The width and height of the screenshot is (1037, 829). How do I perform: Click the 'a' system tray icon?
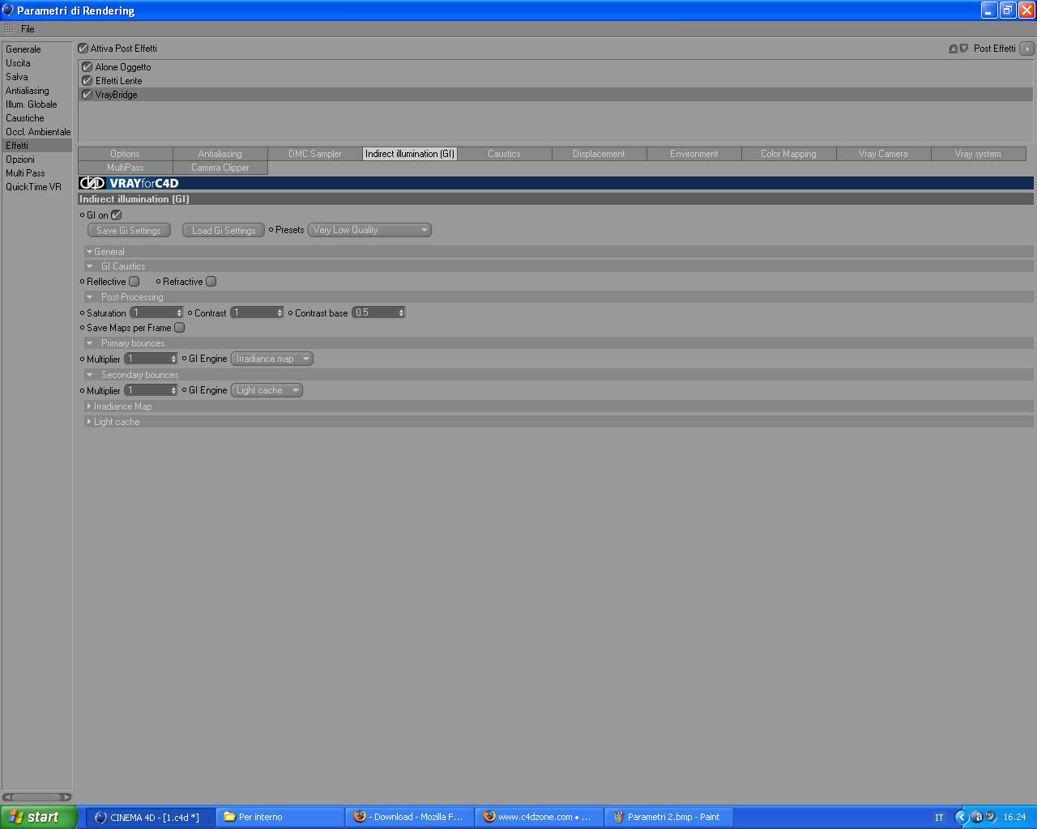(x=978, y=817)
